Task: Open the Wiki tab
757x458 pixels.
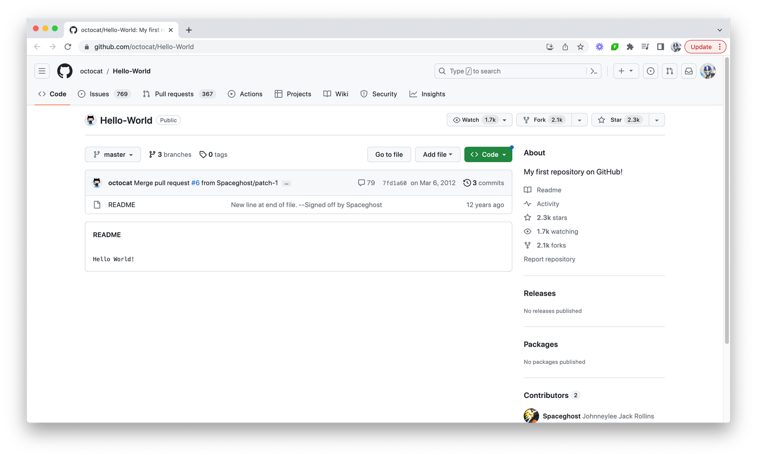Action: pos(336,94)
